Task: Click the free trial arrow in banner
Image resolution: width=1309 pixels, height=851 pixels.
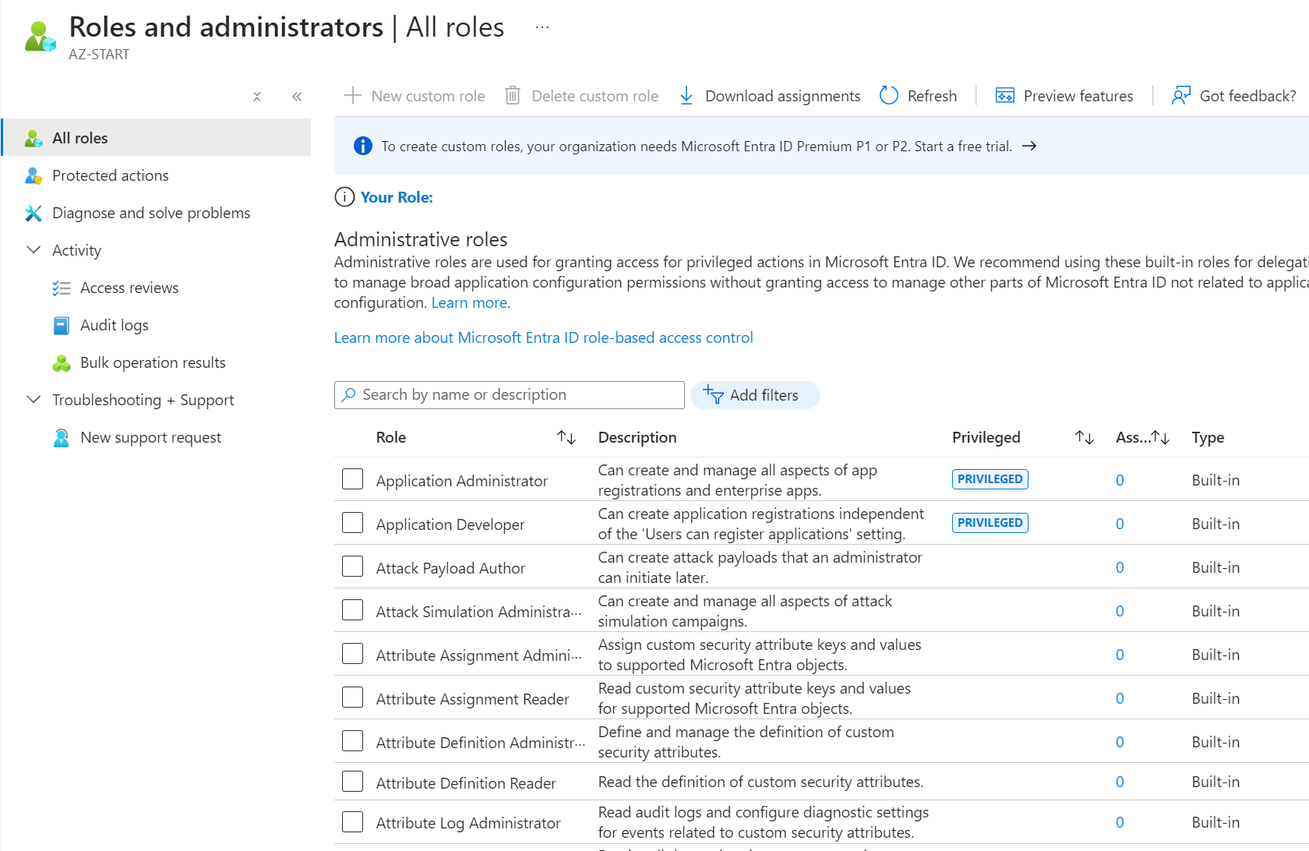Action: click(1029, 146)
